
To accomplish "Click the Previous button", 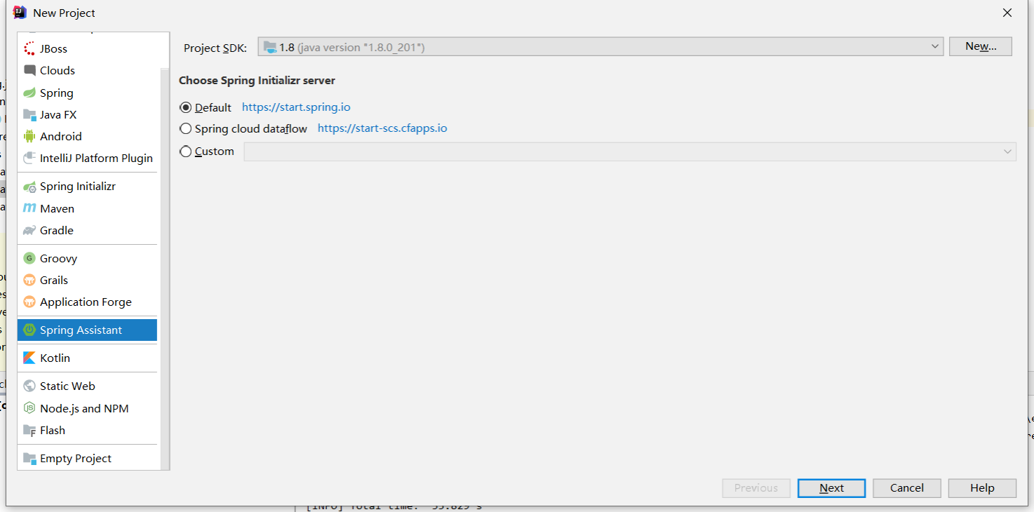I will (x=756, y=488).
